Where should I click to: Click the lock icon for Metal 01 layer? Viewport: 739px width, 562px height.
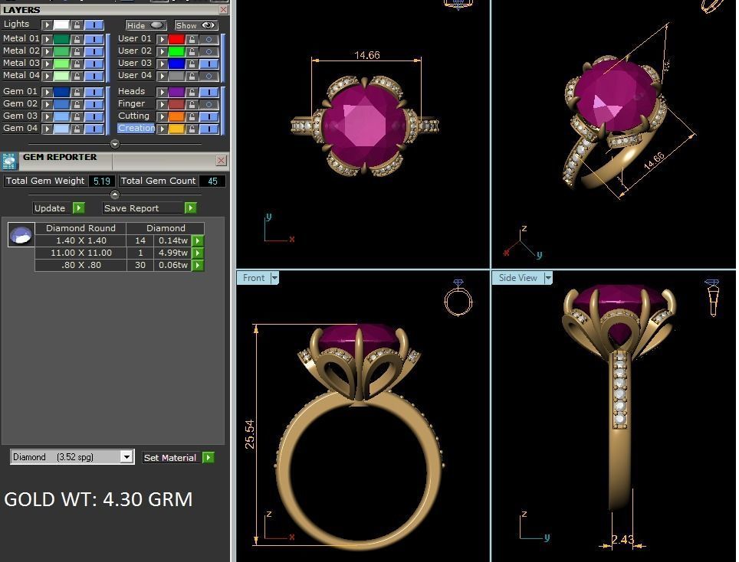(77, 39)
